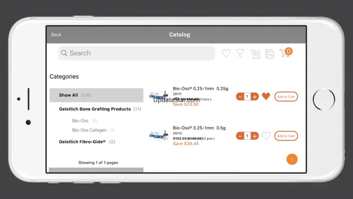
Task: Click quantity field for Bio-Oss 0.25g
Action: 247,97
